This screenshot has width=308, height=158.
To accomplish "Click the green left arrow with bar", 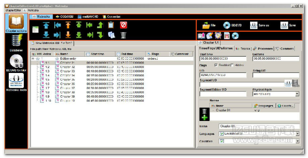I will coord(89,25).
